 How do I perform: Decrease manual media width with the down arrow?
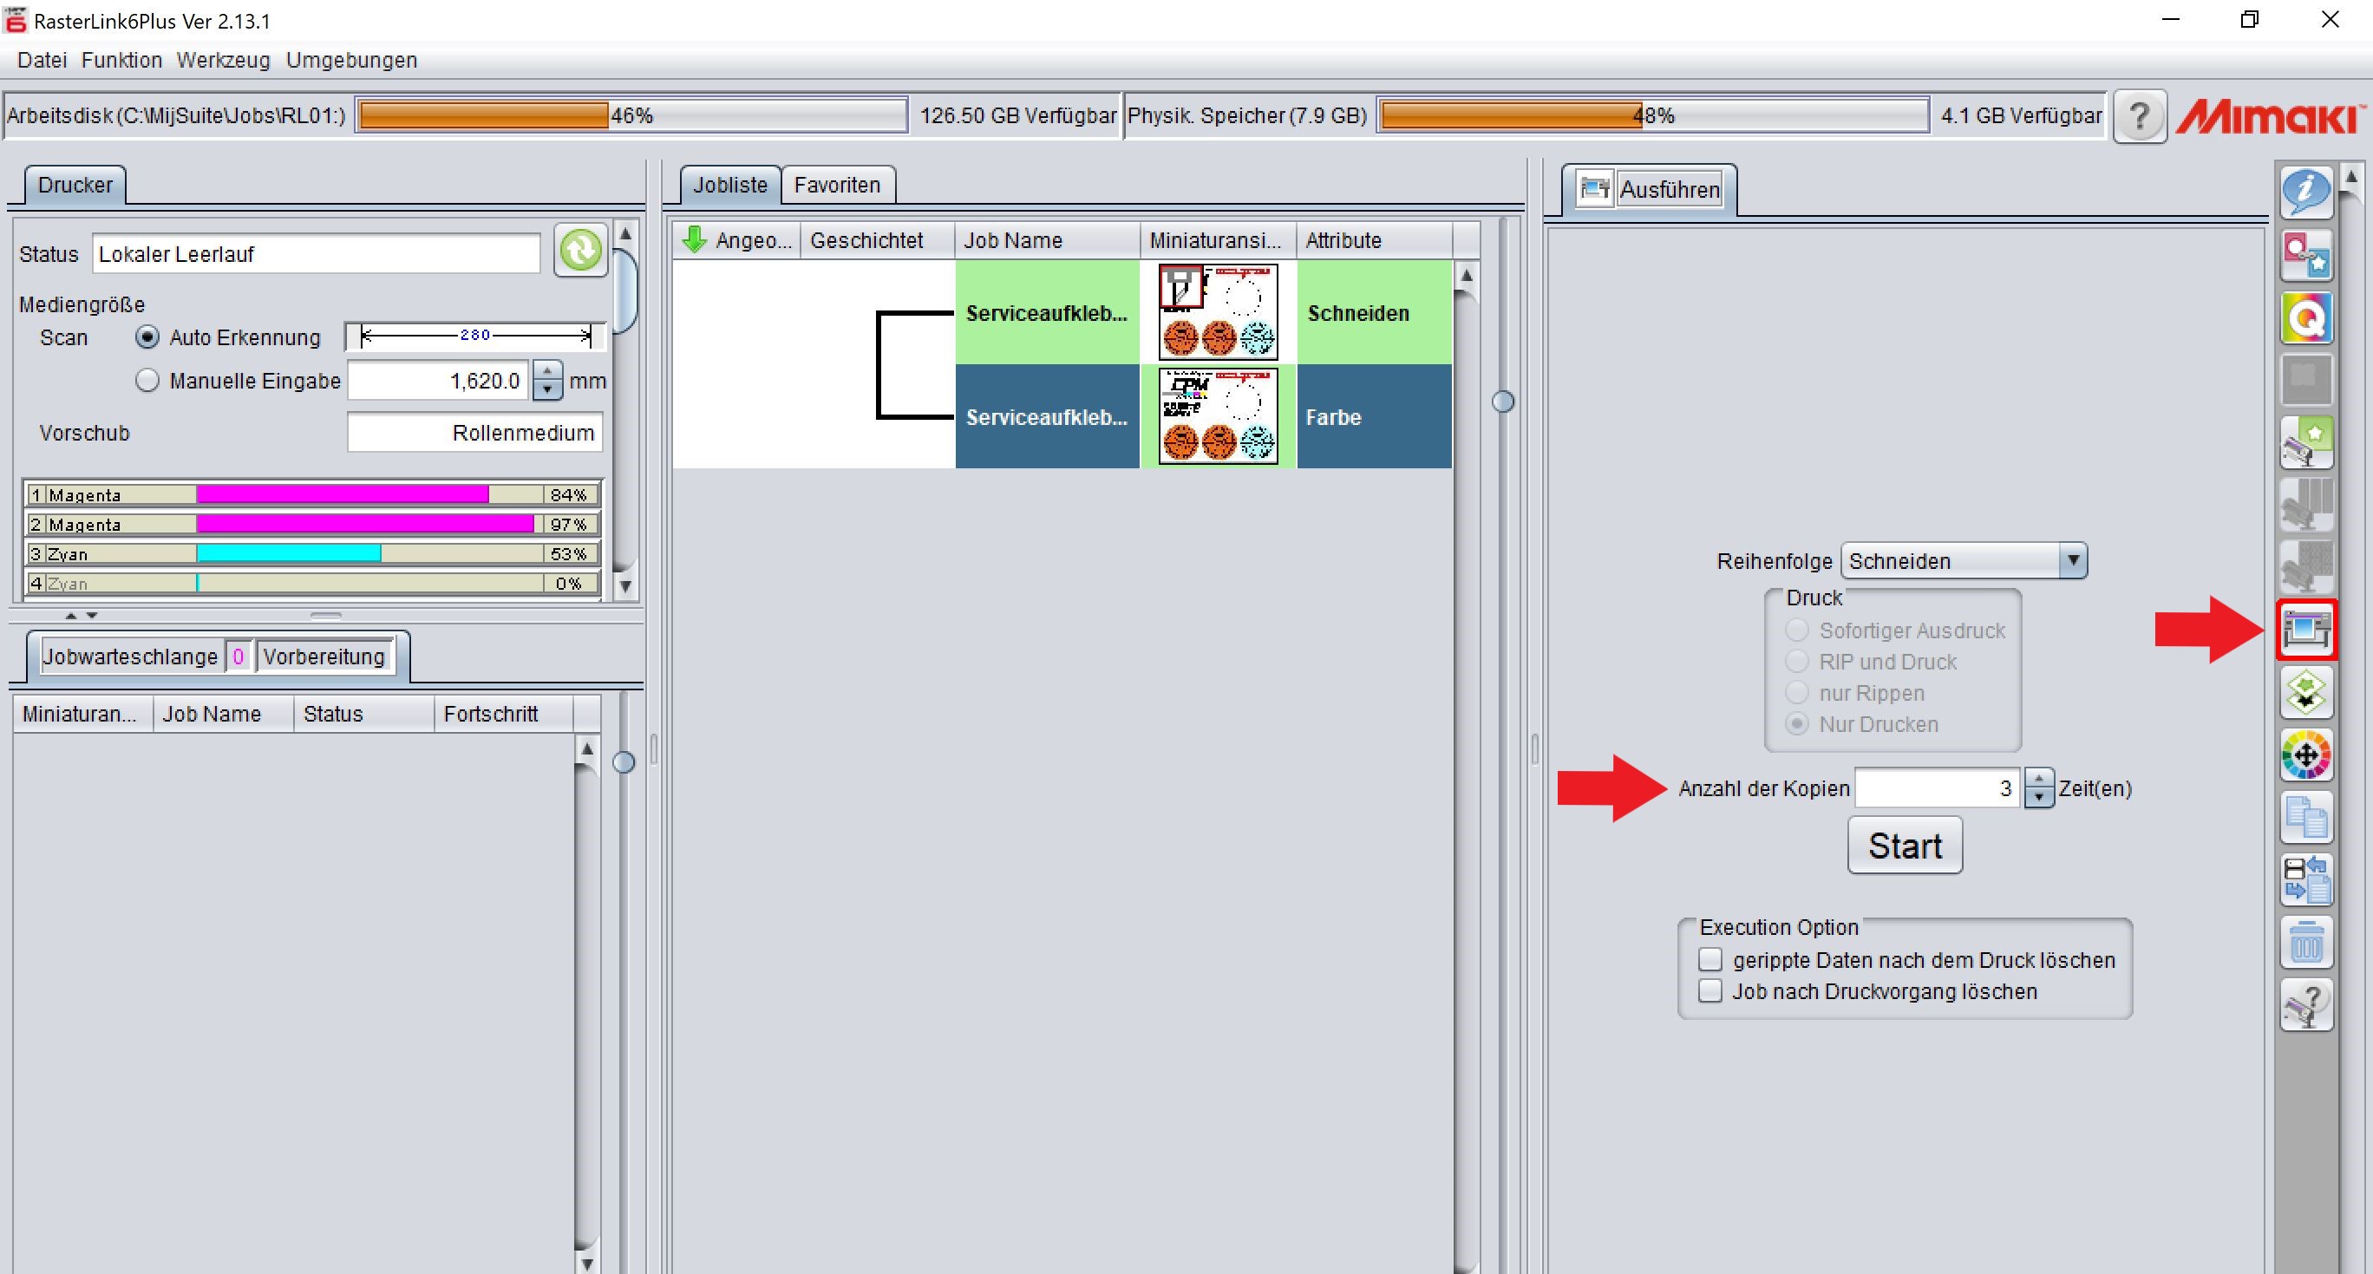tap(547, 389)
